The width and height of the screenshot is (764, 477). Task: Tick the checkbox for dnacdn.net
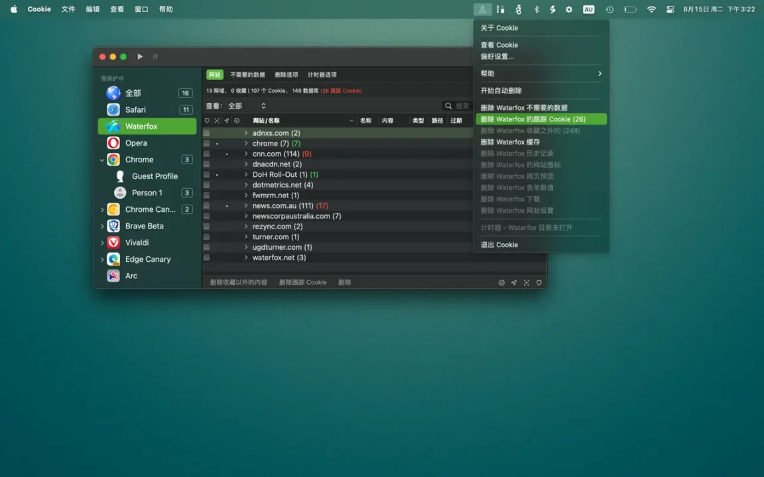pyautogui.click(x=207, y=164)
